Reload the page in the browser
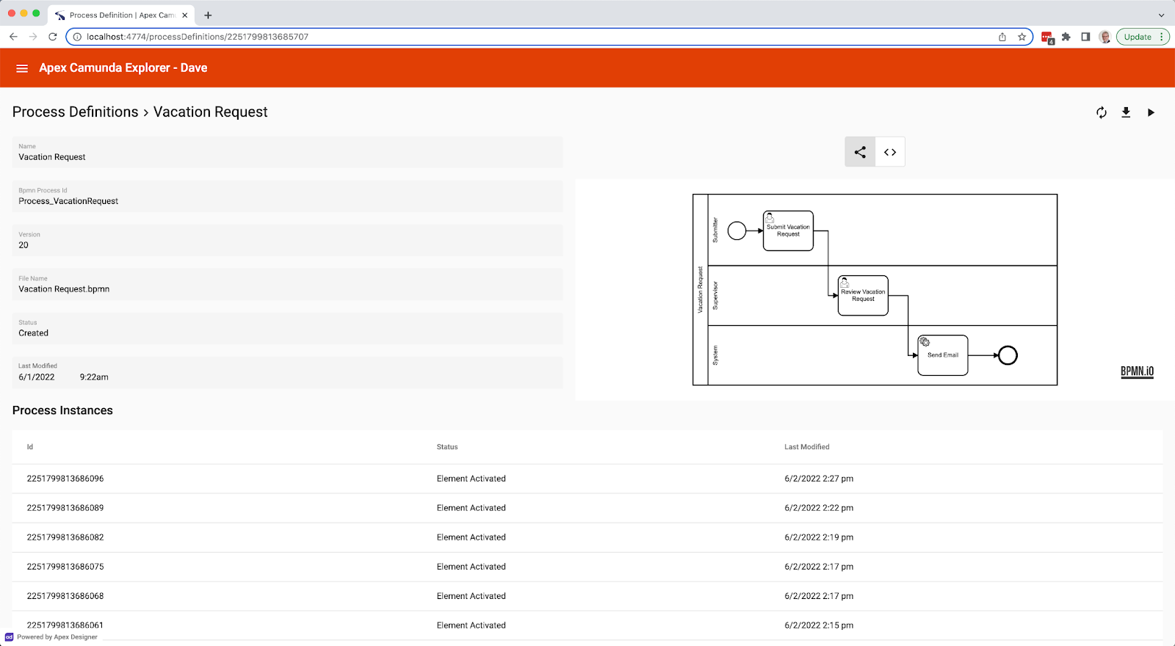Viewport: 1175px width, 646px height. [53, 37]
